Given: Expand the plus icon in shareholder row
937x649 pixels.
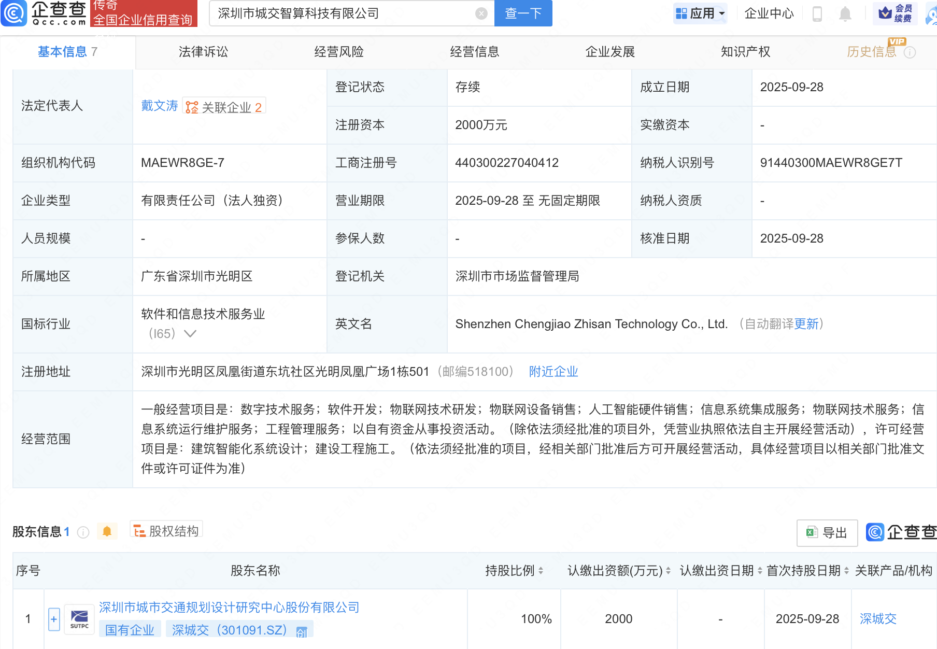Looking at the screenshot, I should [54, 618].
